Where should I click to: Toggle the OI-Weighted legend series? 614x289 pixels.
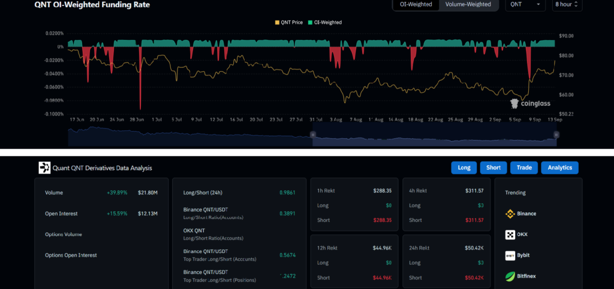click(324, 23)
